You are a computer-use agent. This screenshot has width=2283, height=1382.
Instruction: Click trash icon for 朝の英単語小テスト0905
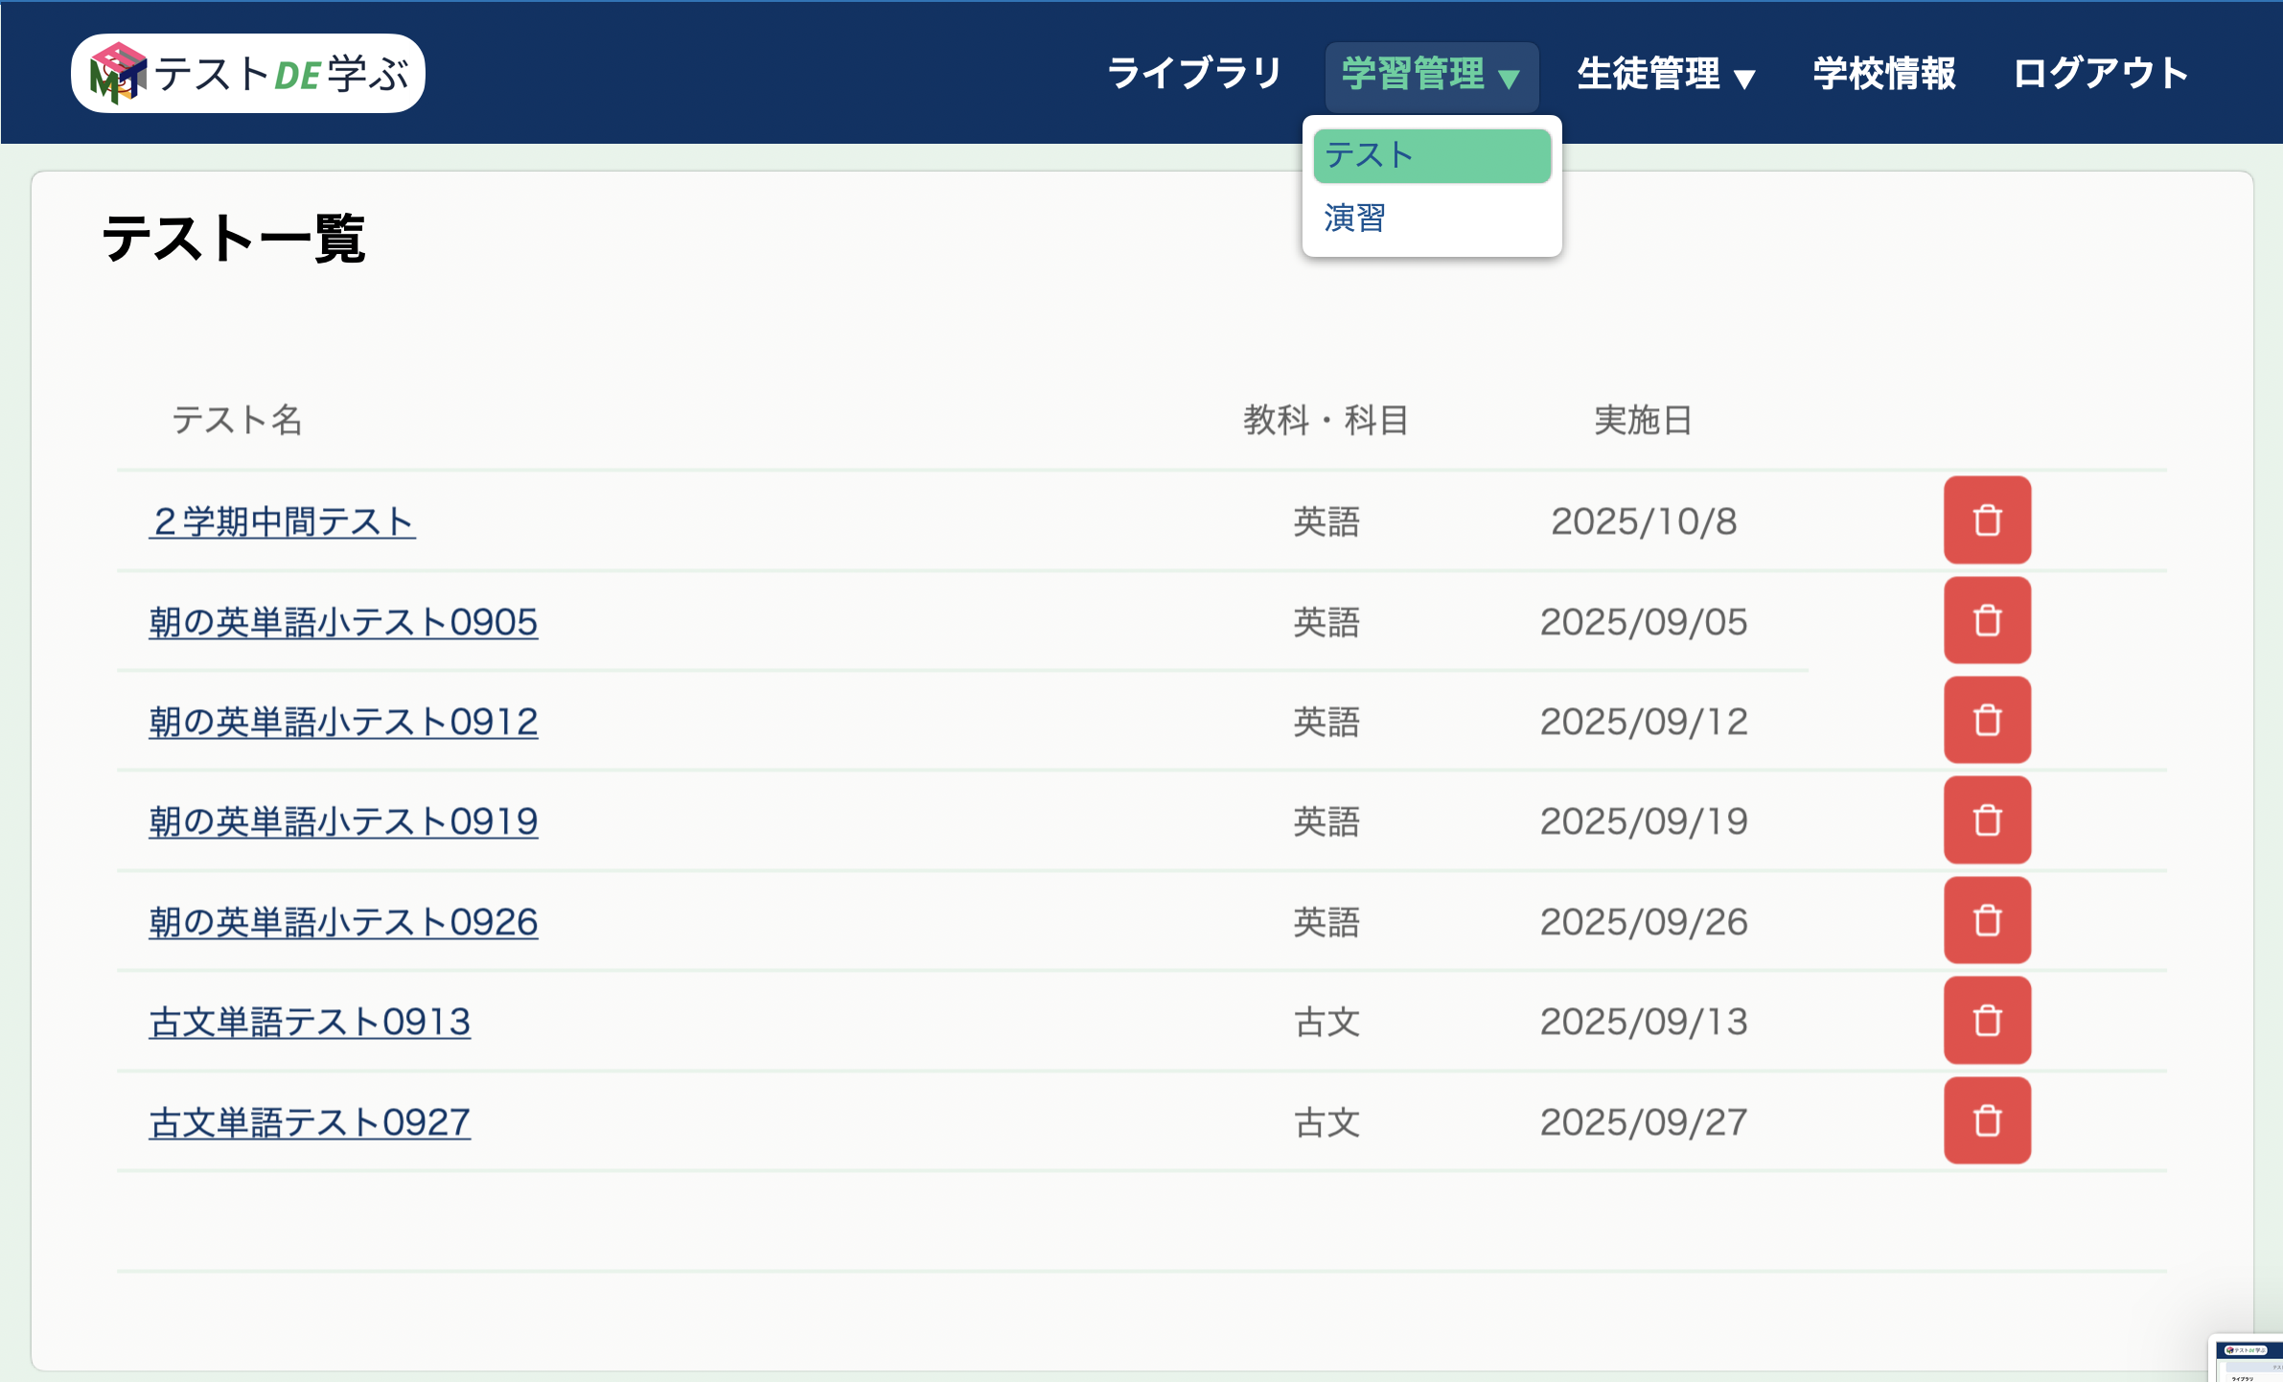coord(1987,621)
